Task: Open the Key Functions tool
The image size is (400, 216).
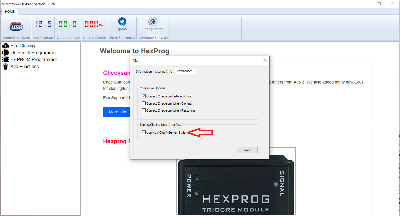Action: coord(24,66)
